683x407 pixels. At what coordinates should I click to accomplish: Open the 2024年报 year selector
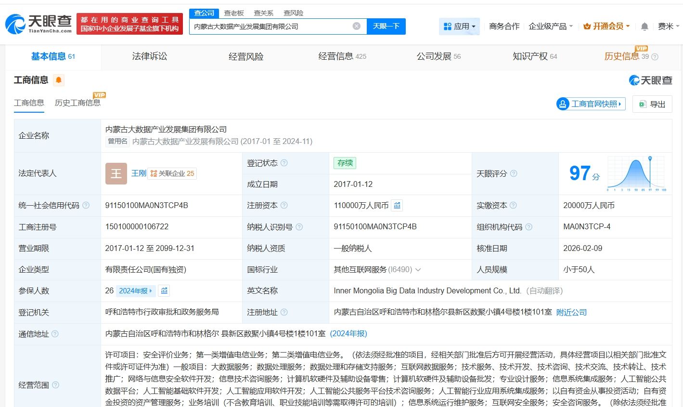tap(136, 291)
